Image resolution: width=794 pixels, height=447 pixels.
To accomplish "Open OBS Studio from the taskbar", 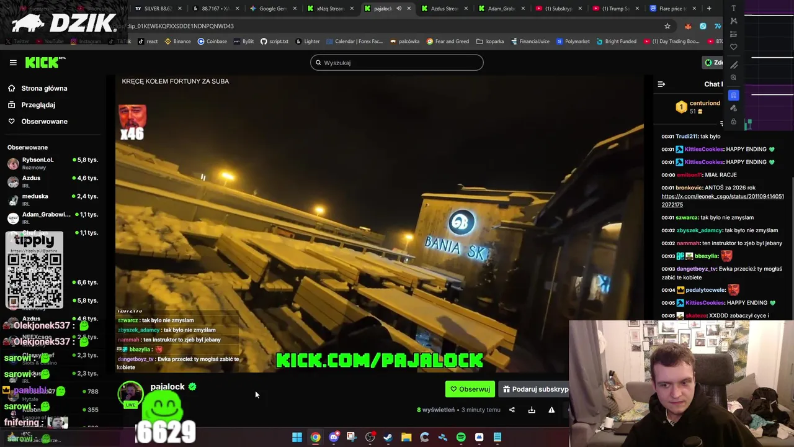I will click(370, 437).
